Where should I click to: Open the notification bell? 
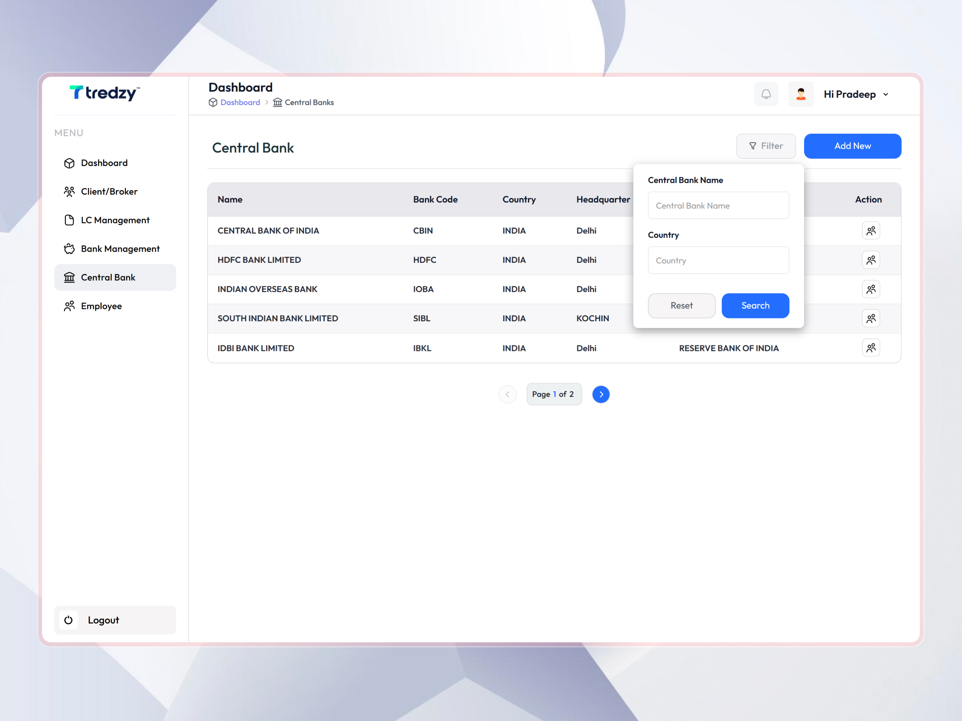click(766, 94)
